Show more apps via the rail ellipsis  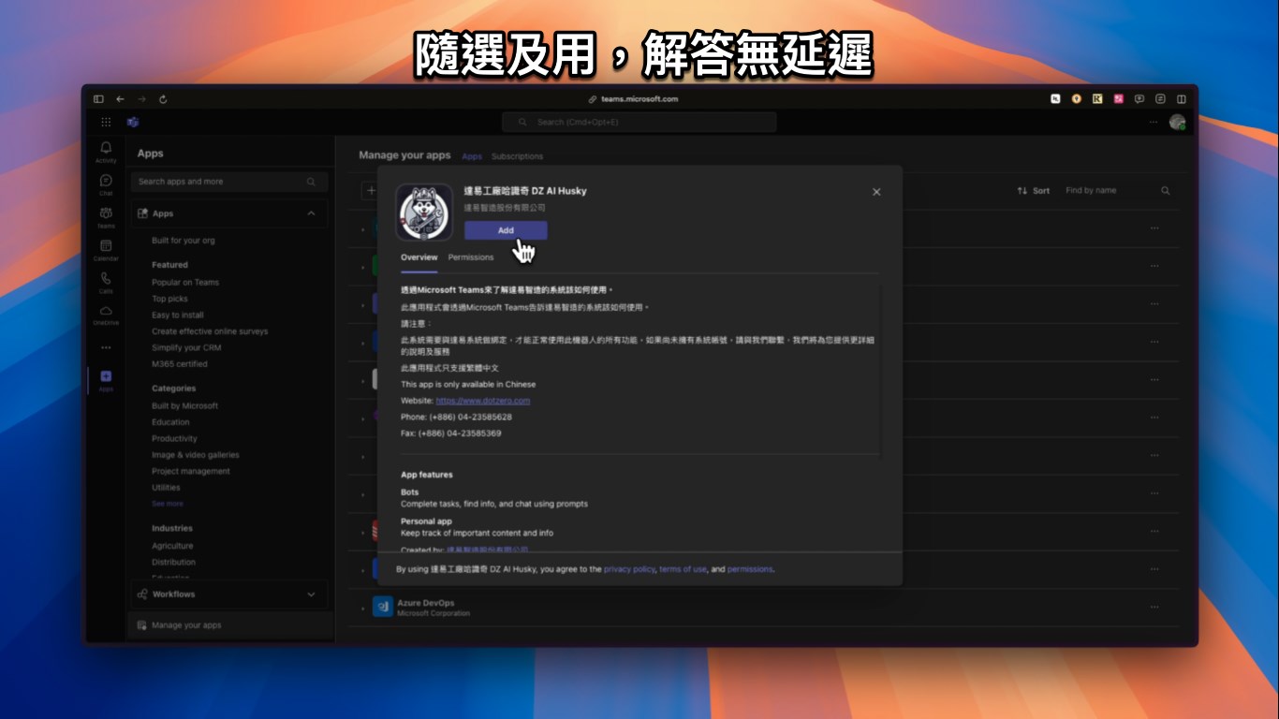pyautogui.click(x=106, y=347)
